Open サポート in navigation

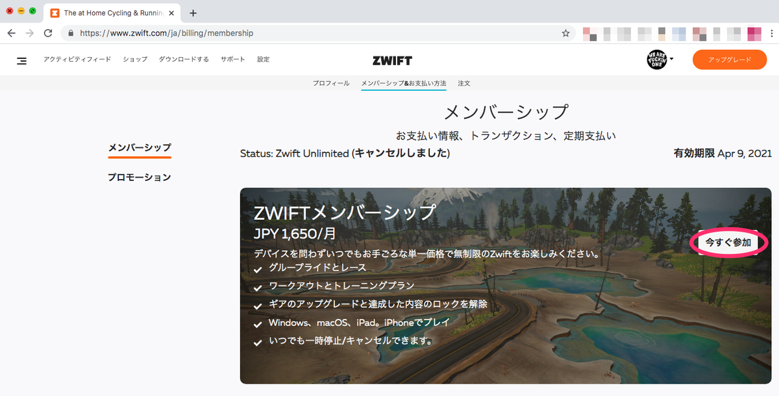232,60
